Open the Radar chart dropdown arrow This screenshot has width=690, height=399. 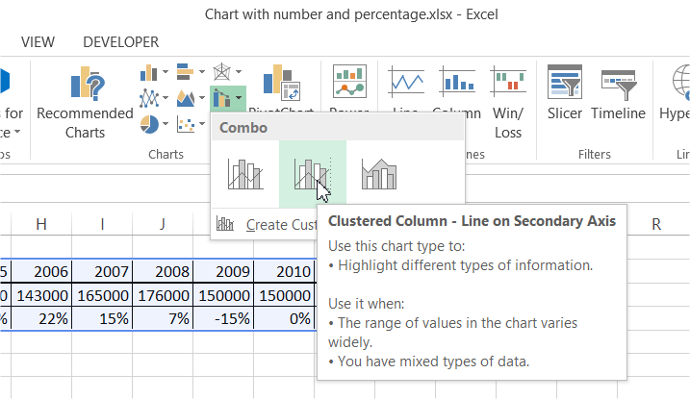(238, 71)
